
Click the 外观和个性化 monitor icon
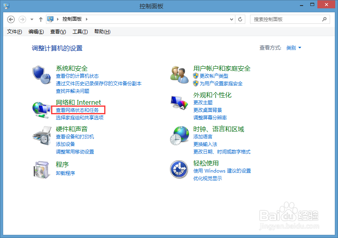pos(180,103)
